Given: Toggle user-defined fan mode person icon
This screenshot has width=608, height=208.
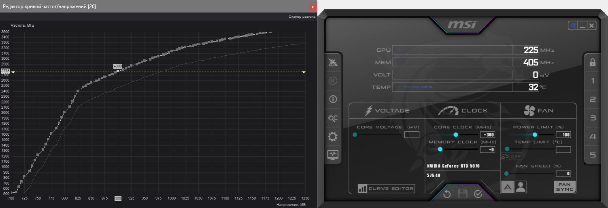Looking at the screenshot, I should tap(521, 187).
